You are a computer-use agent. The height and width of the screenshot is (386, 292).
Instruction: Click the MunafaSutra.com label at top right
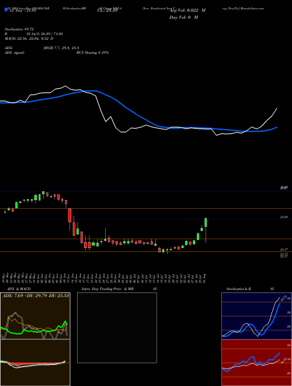(252, 8)
